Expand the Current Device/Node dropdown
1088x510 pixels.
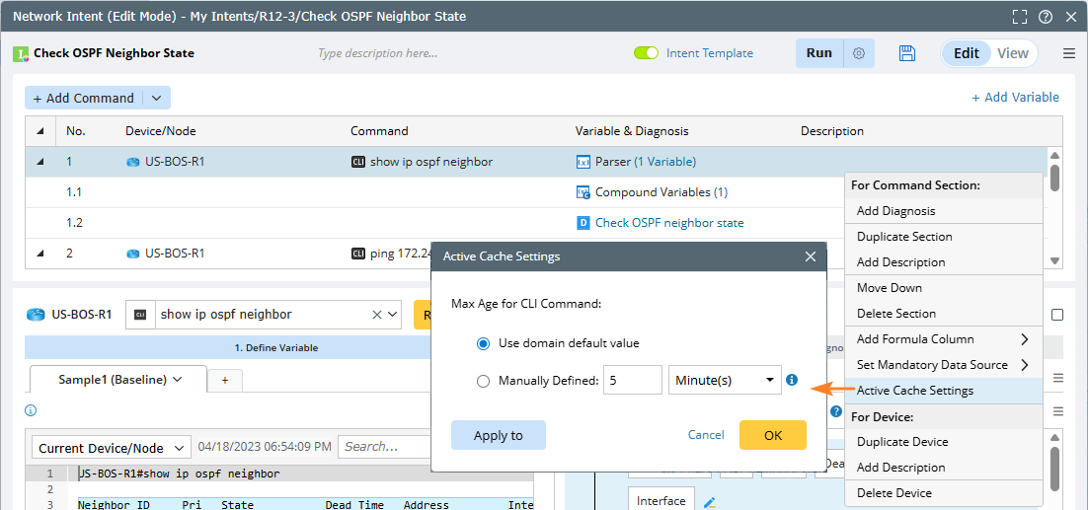(x=112, y=448)
